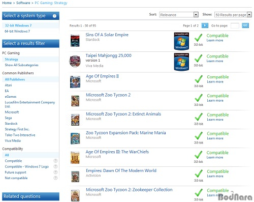The image size is (254, 202).
Task: Click the green checkmark for Empires: Dawn Of The Modern World
Action: click(199, 174)
